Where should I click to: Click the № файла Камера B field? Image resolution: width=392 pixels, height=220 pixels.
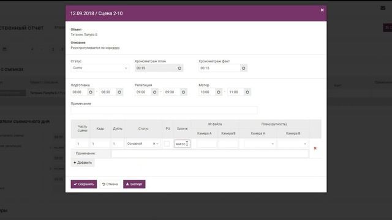click(x=228, y=144)
